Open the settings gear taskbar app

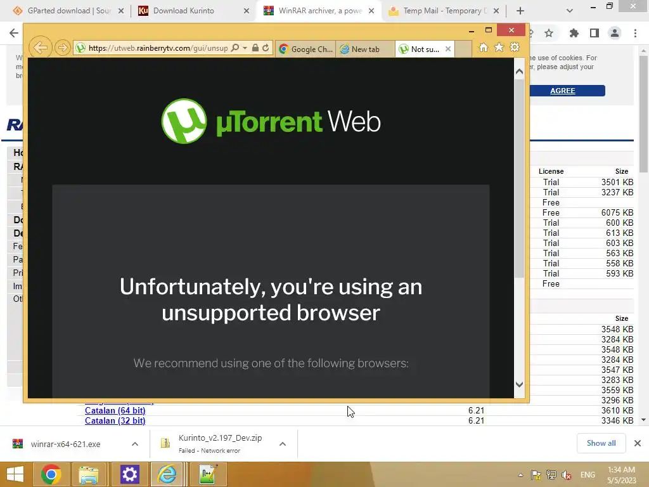129,474
